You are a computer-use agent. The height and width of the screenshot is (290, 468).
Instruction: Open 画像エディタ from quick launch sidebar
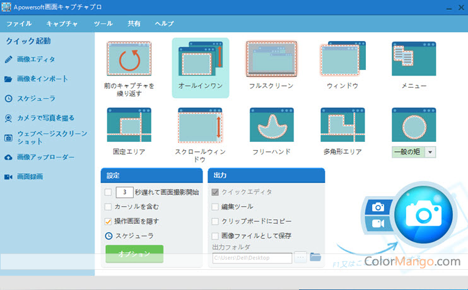36,60
